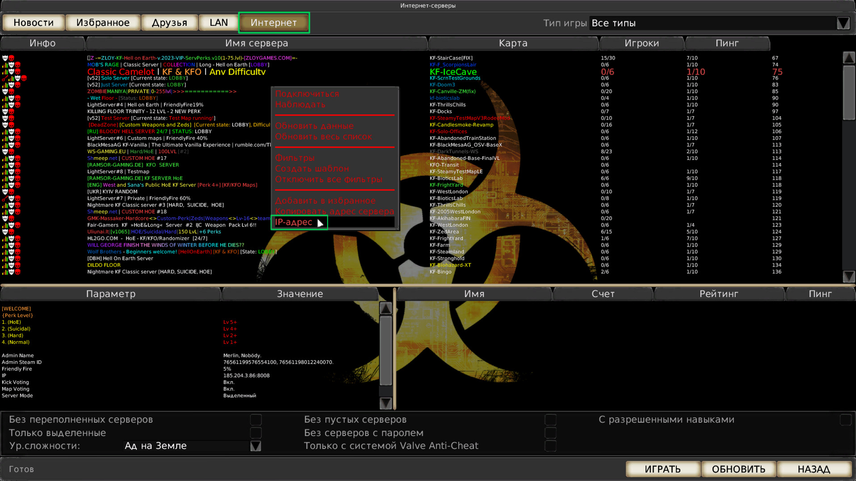Screen dimensions: 856x481
Task: Click the parameters list scroll-up arrow
Action: (x=385, y=308)
